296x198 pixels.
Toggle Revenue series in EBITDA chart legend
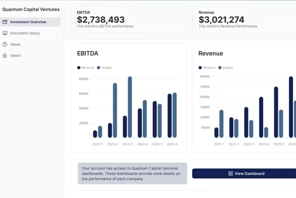pos(85,68)
